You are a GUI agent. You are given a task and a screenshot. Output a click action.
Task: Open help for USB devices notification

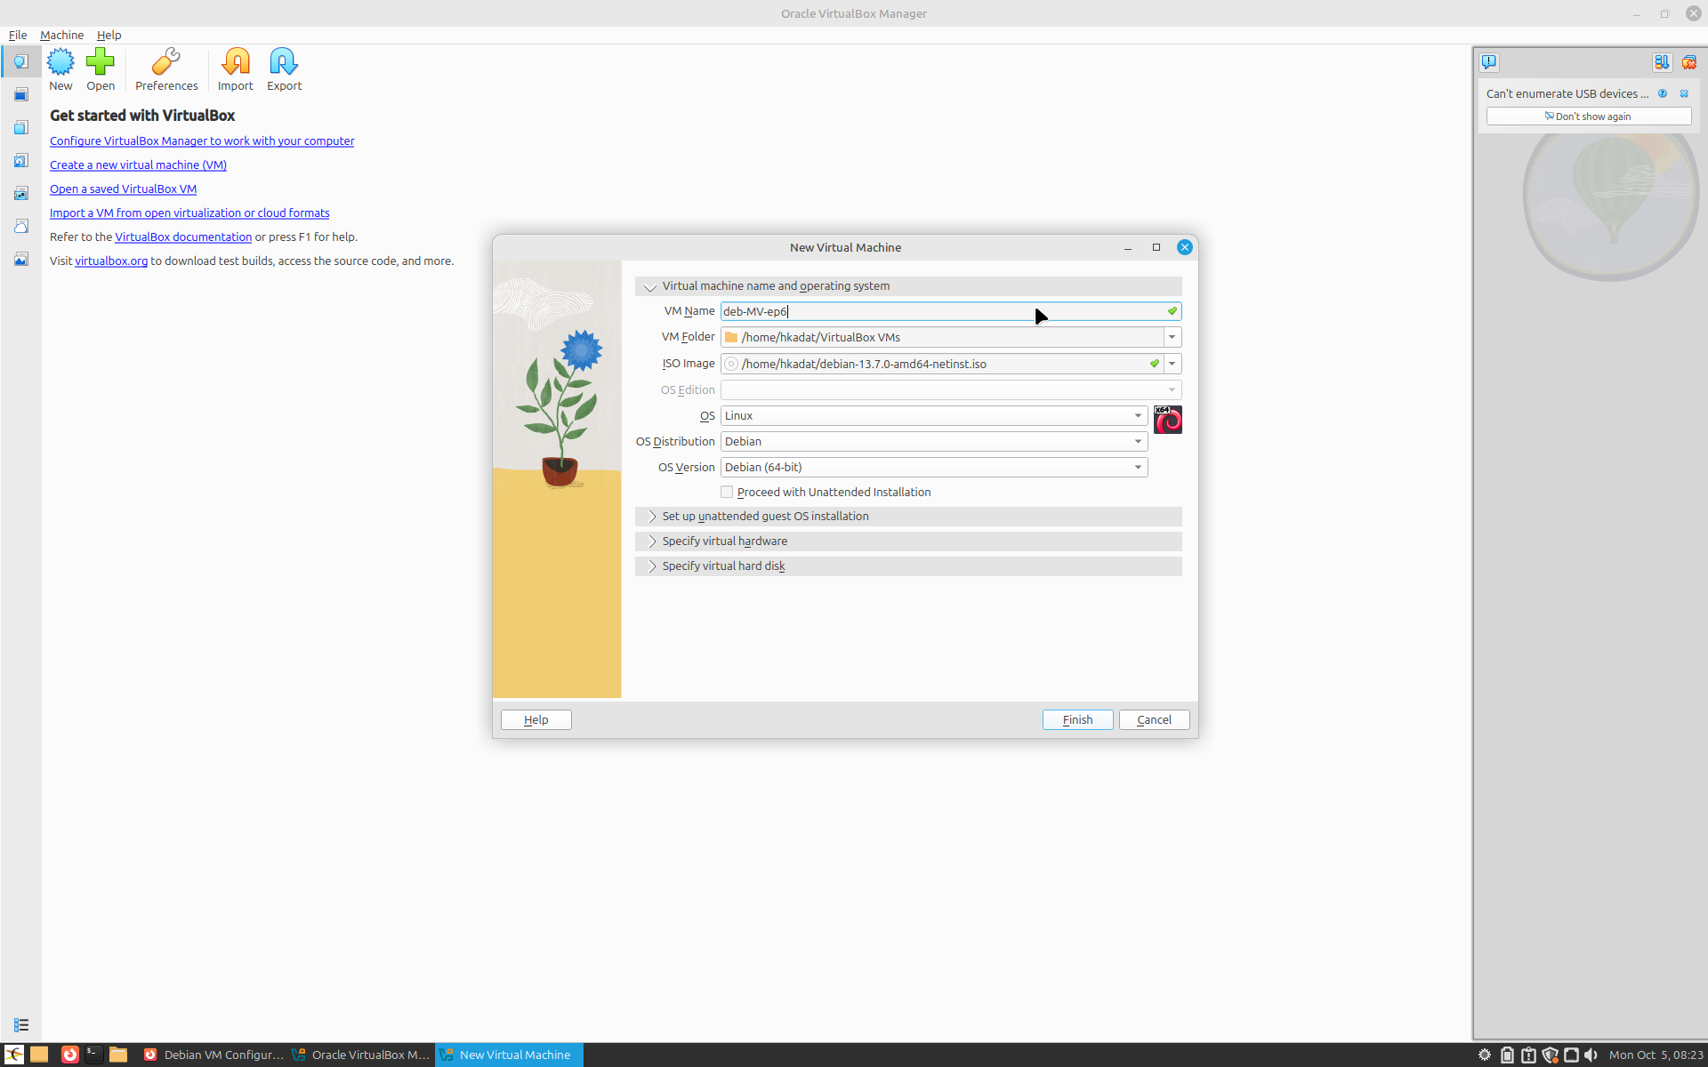(x=1663, y=93)
